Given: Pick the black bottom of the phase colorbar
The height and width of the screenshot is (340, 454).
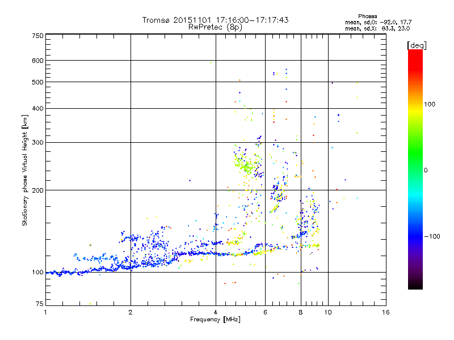Looking at the screenshot, I should (415, 285).
